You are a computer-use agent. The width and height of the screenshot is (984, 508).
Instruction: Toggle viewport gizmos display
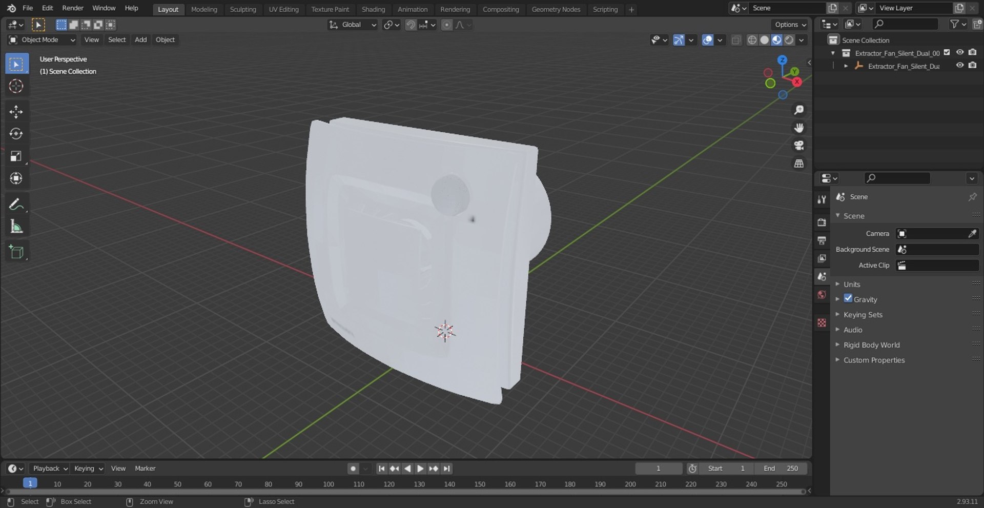679,40
